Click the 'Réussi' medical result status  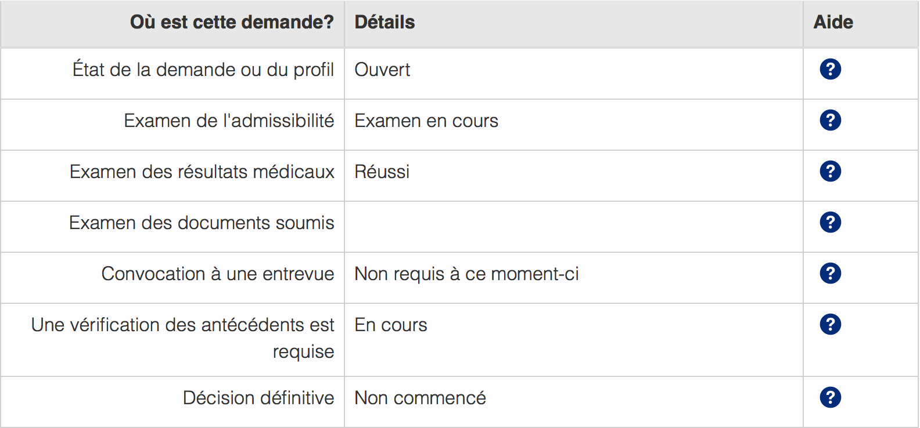382,172
